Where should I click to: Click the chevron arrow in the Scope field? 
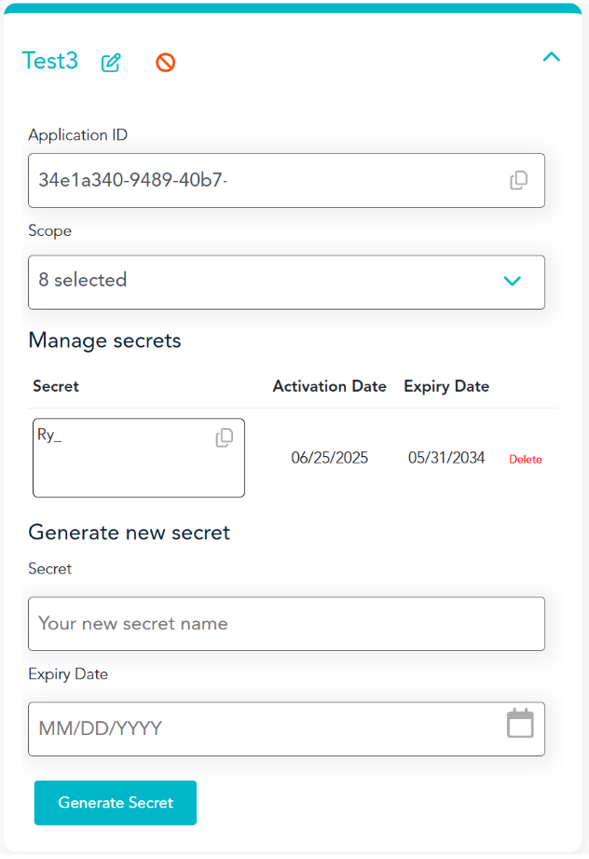[x=513, y=282]
